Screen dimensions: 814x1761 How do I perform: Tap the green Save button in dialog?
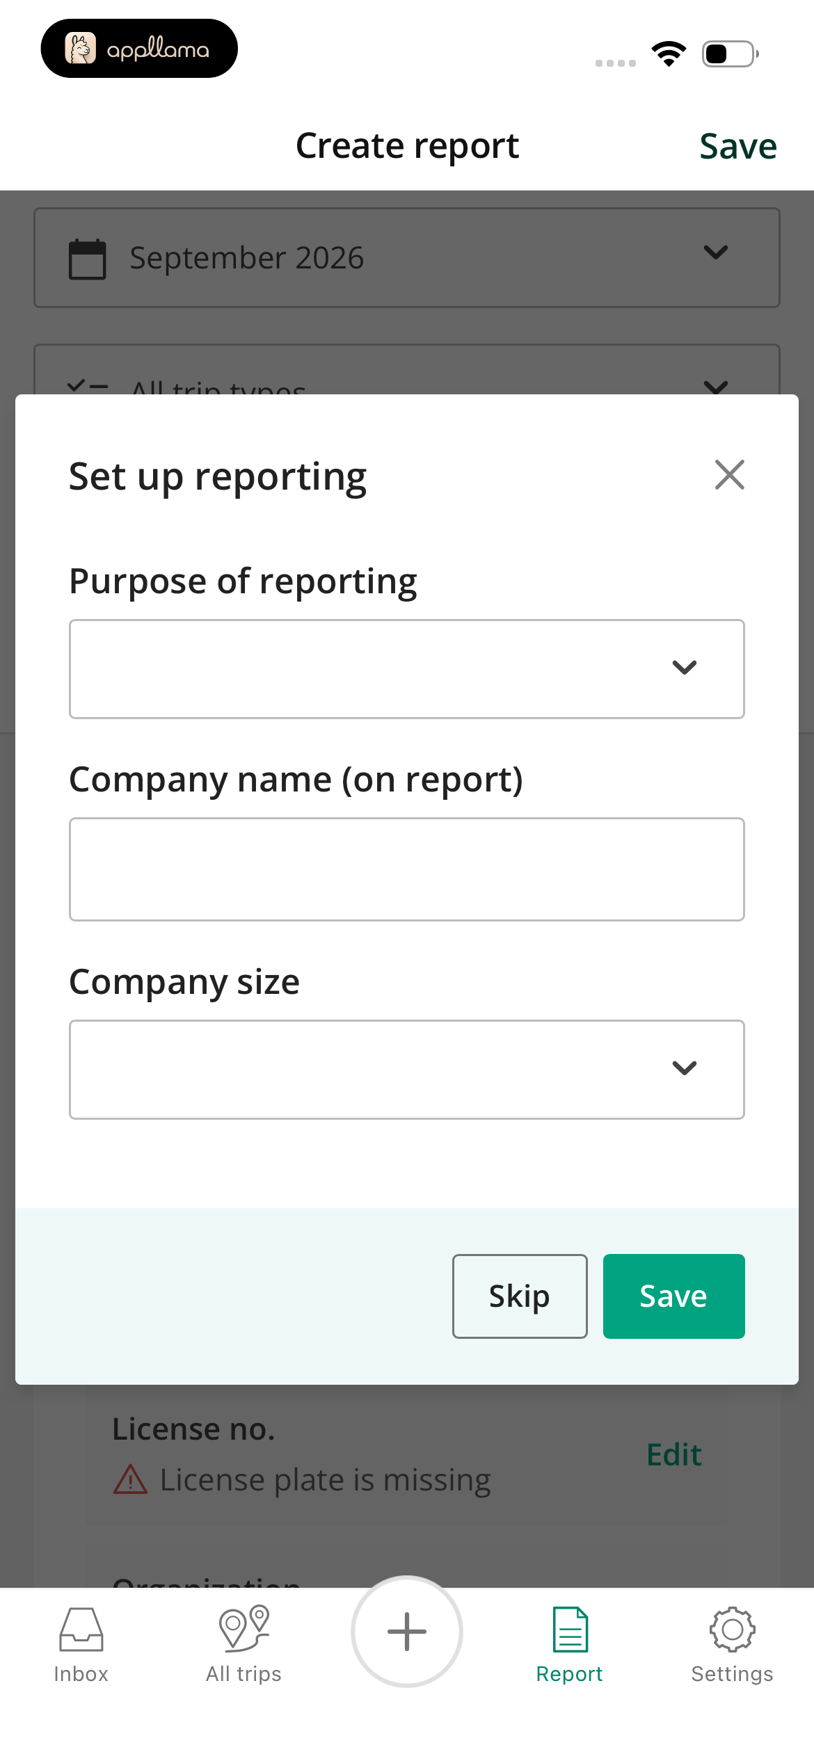tap(673, 1296)
